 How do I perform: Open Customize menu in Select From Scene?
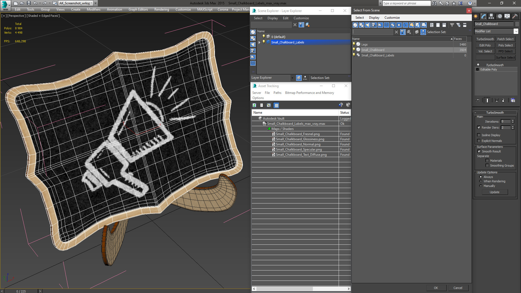point(392,18)
